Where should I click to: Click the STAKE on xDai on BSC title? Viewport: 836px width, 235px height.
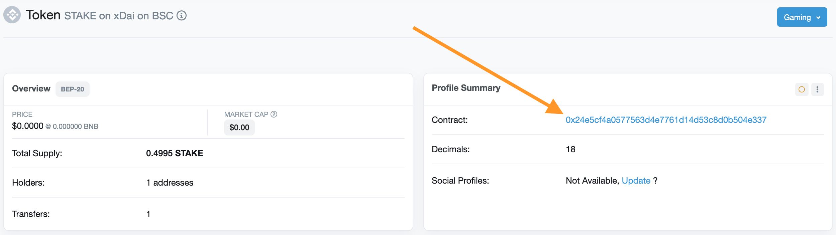click(x=119, y=16)
